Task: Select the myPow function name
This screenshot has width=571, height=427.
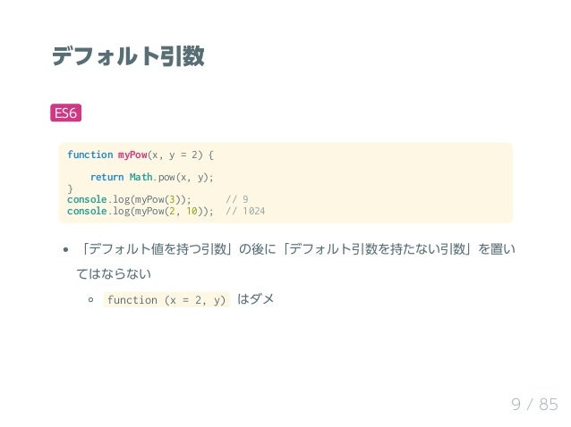Action: coord(132,155)
